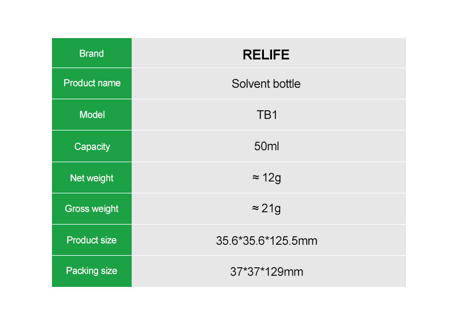
Task: Select the 37*37*129mm packing value
Action: (x=266, y=272)
